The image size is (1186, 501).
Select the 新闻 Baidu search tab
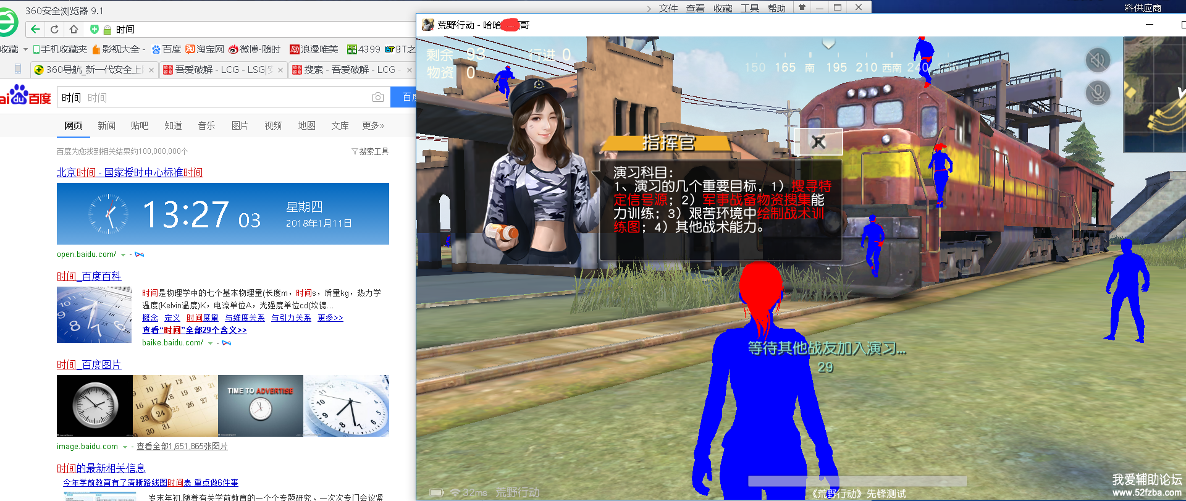(106, 125)
